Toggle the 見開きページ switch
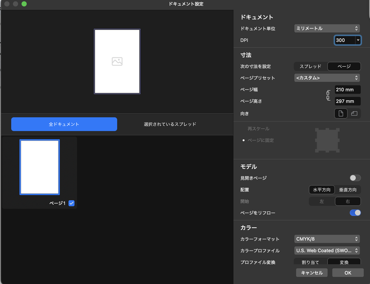Image resolution: width=370 pixels, height=284 pixels. pos(355,178)
